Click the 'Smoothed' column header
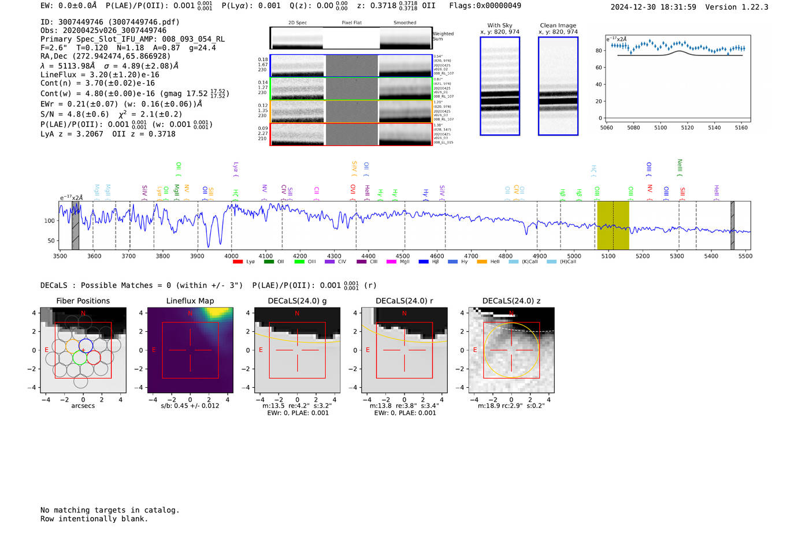The width and height of the screenshot is (809, 550). coord(405,23)
